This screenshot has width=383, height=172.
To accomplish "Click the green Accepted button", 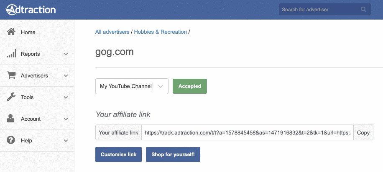I will (x=190, y=86).
